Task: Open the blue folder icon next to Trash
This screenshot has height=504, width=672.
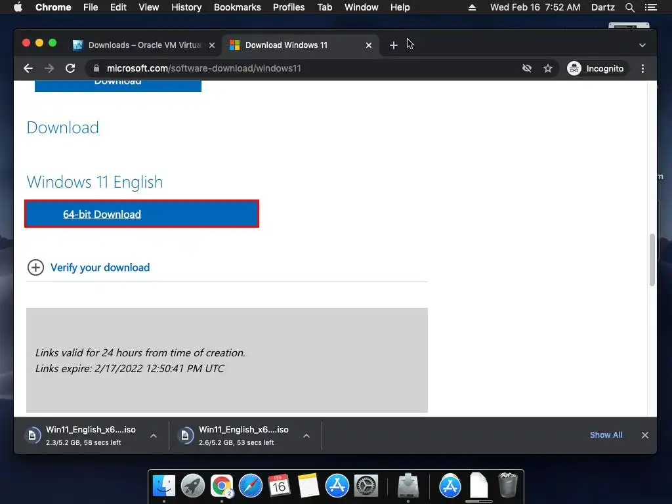Action: pos(450,486)
